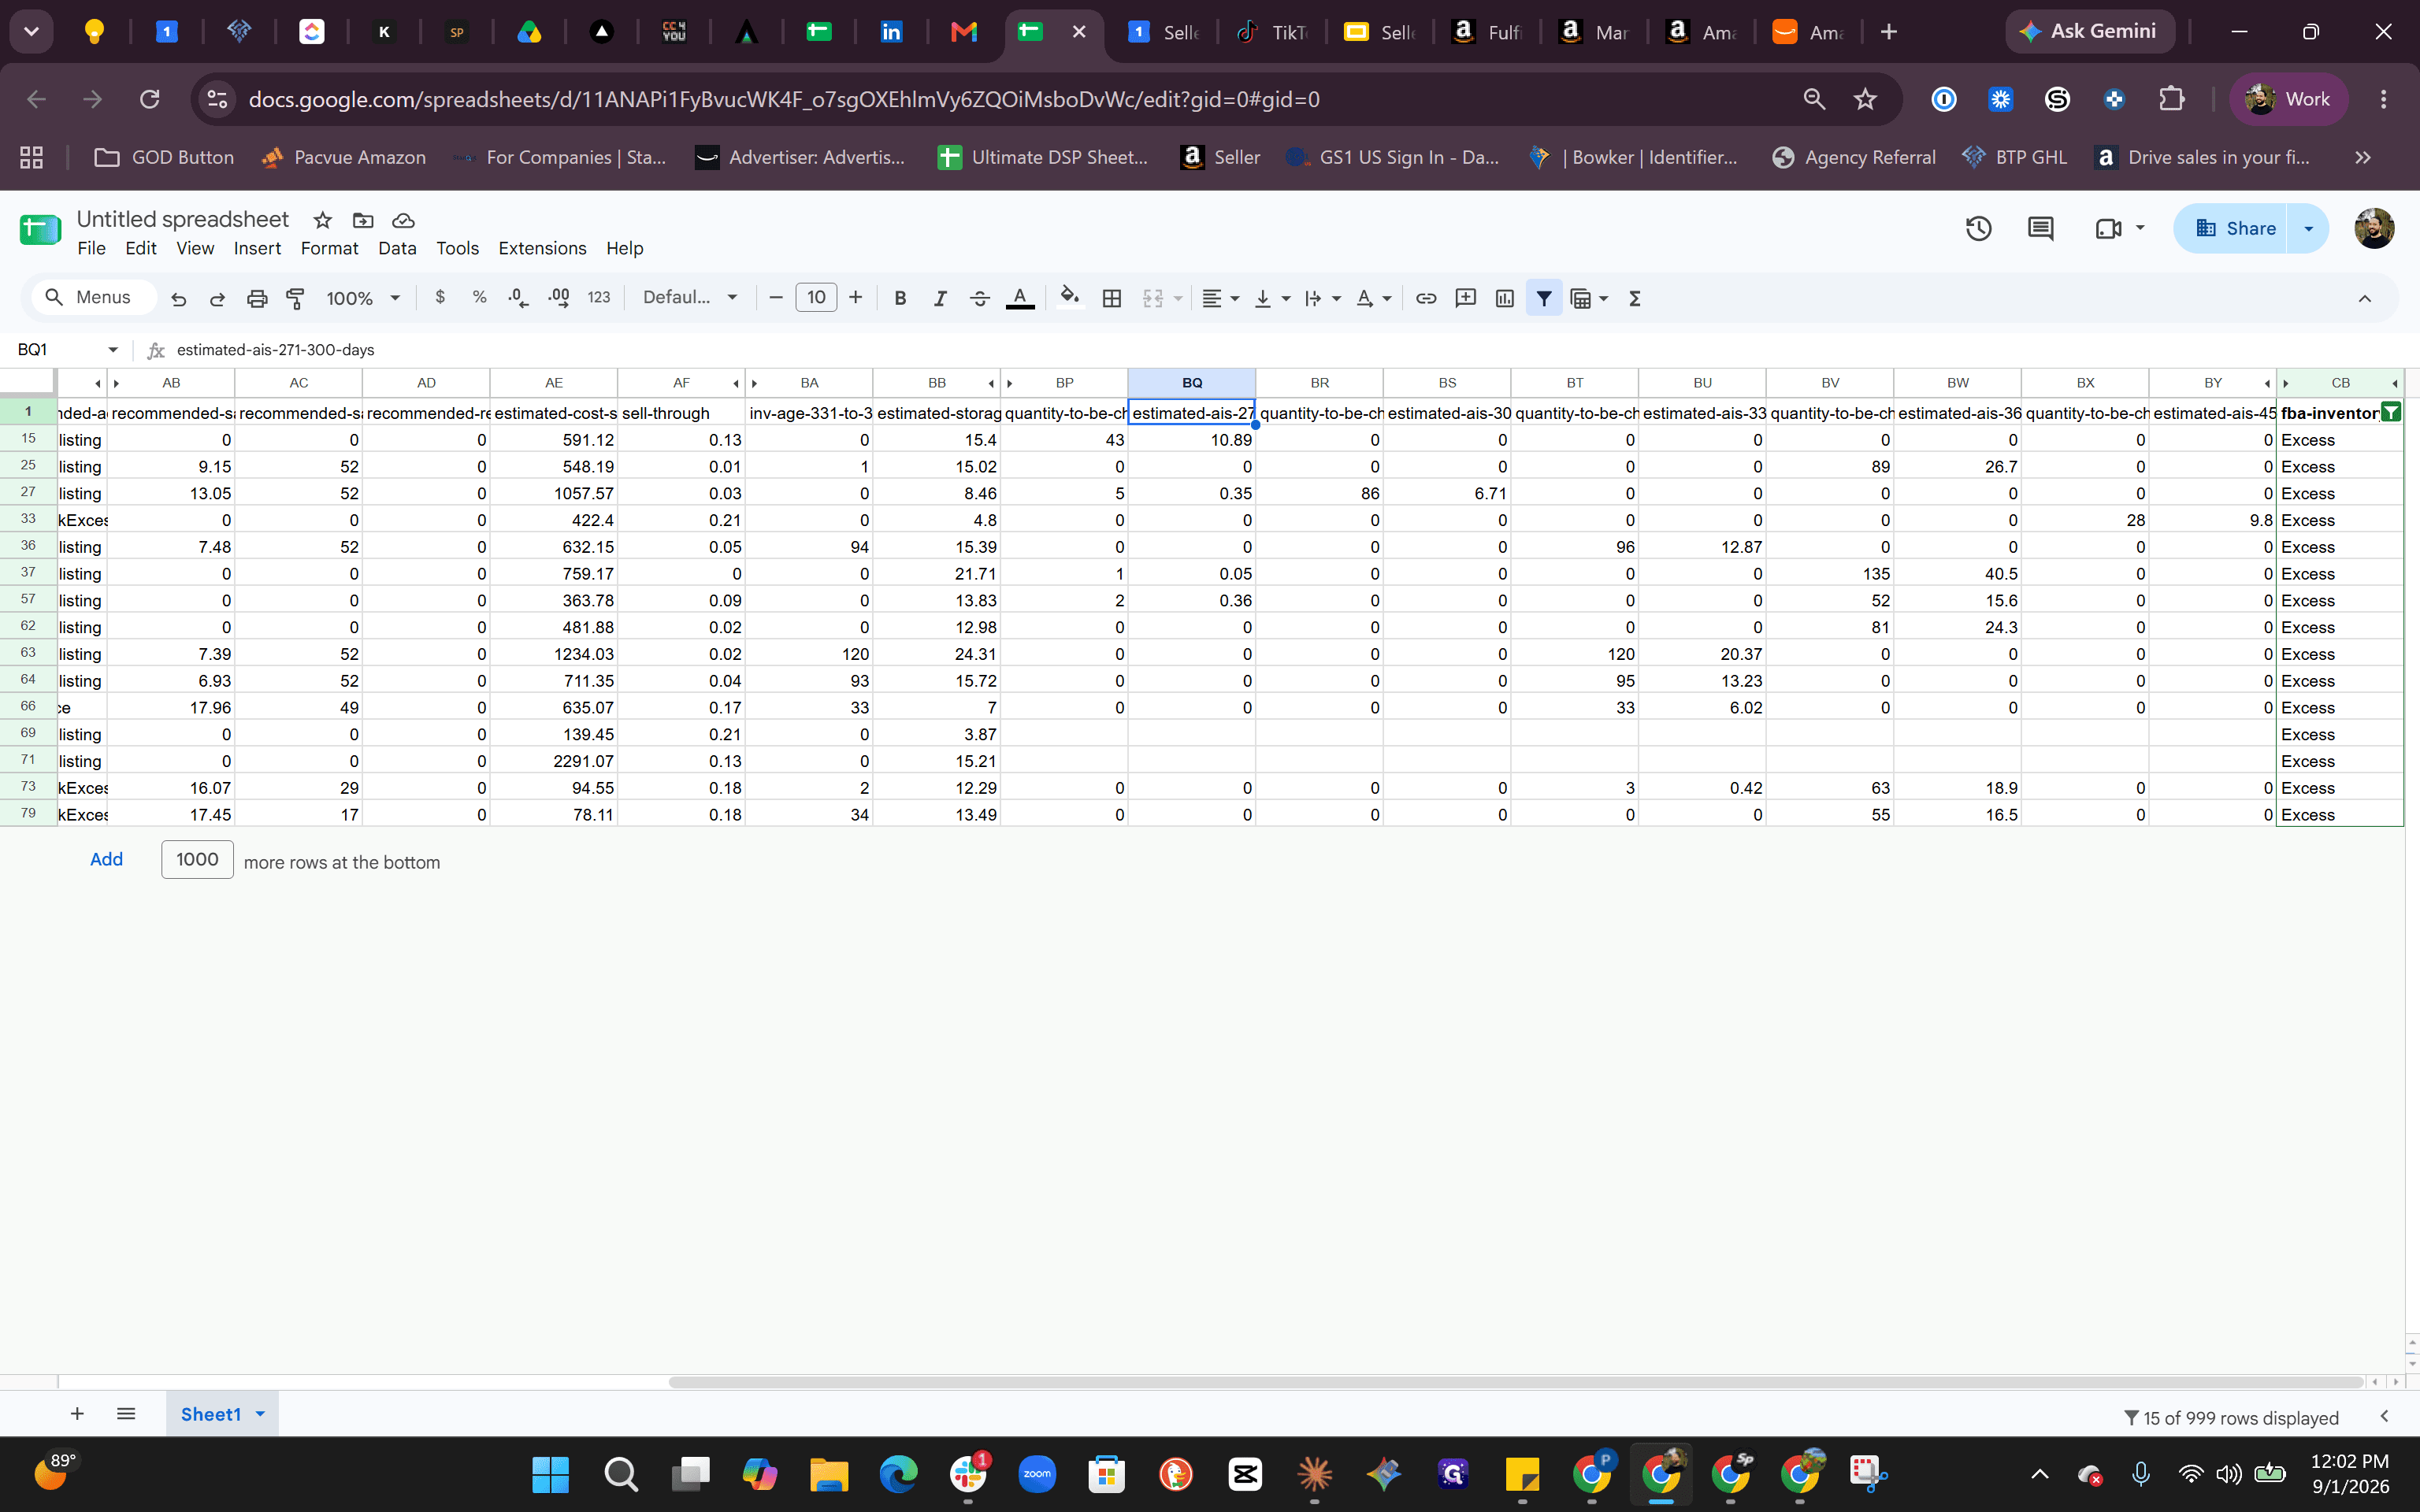This screenshot has height=1512, width=2420.
Task: Click the Print icon
Action: pos(257,298)
